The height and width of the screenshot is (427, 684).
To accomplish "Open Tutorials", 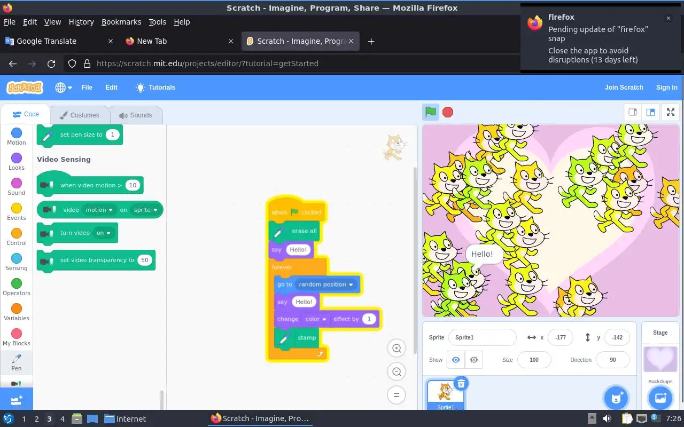I will pyautogui.click(x=156, y=88).
